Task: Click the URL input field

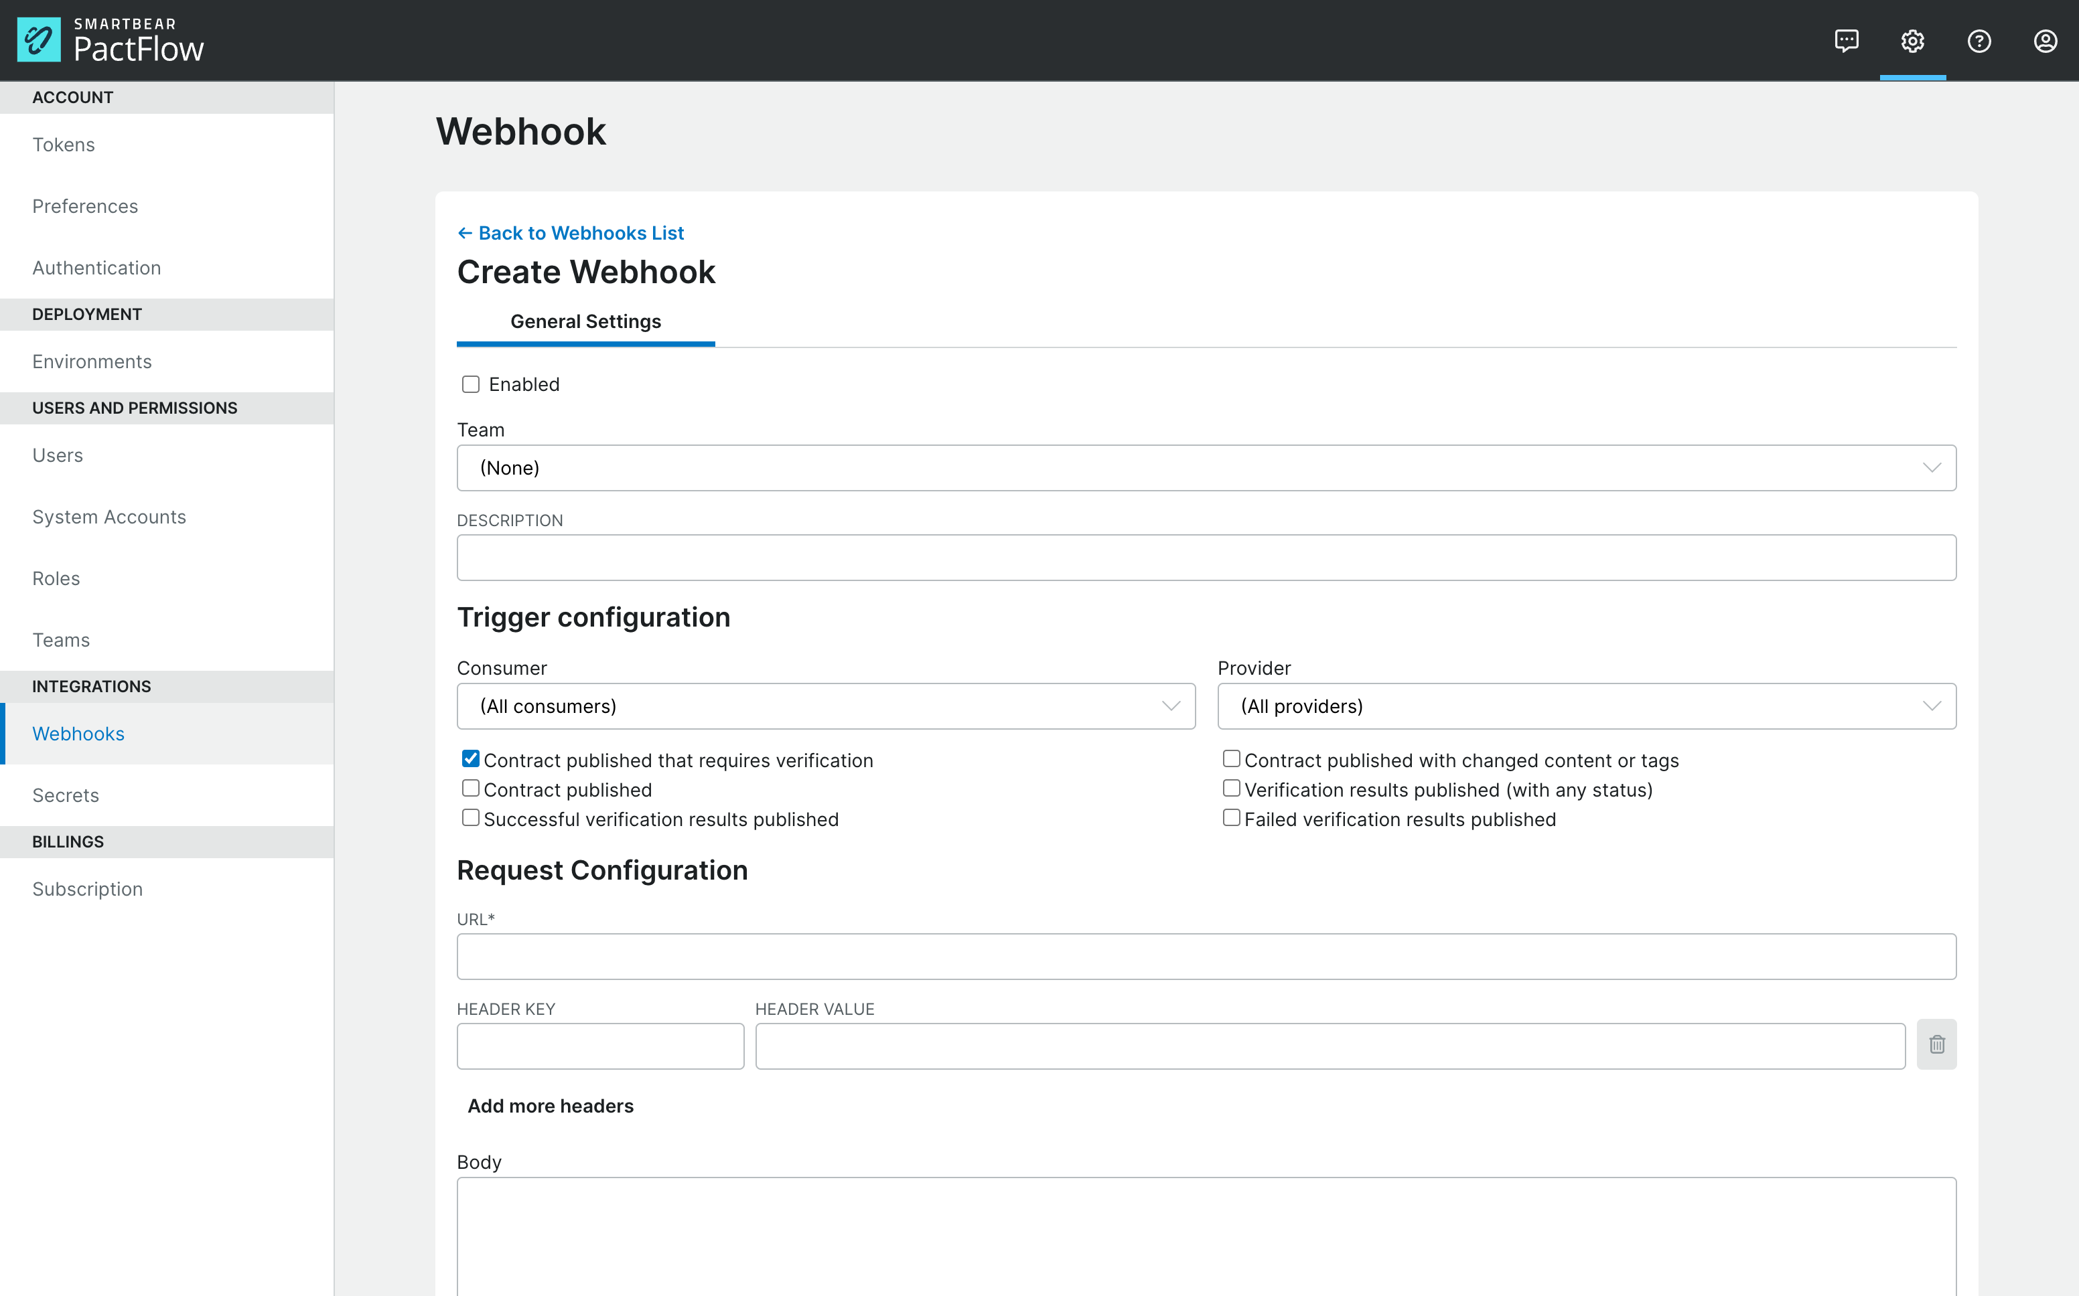Action: [x=1207, y=955]
